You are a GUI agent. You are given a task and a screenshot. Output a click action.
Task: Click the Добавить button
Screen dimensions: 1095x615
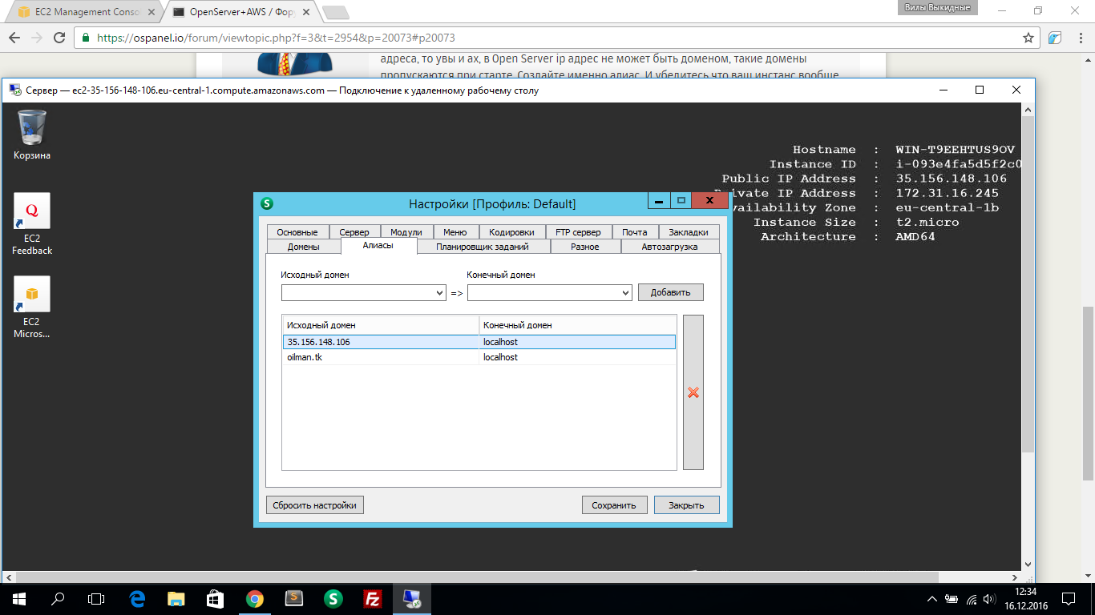pyautogui.click(x=670, y=292)
